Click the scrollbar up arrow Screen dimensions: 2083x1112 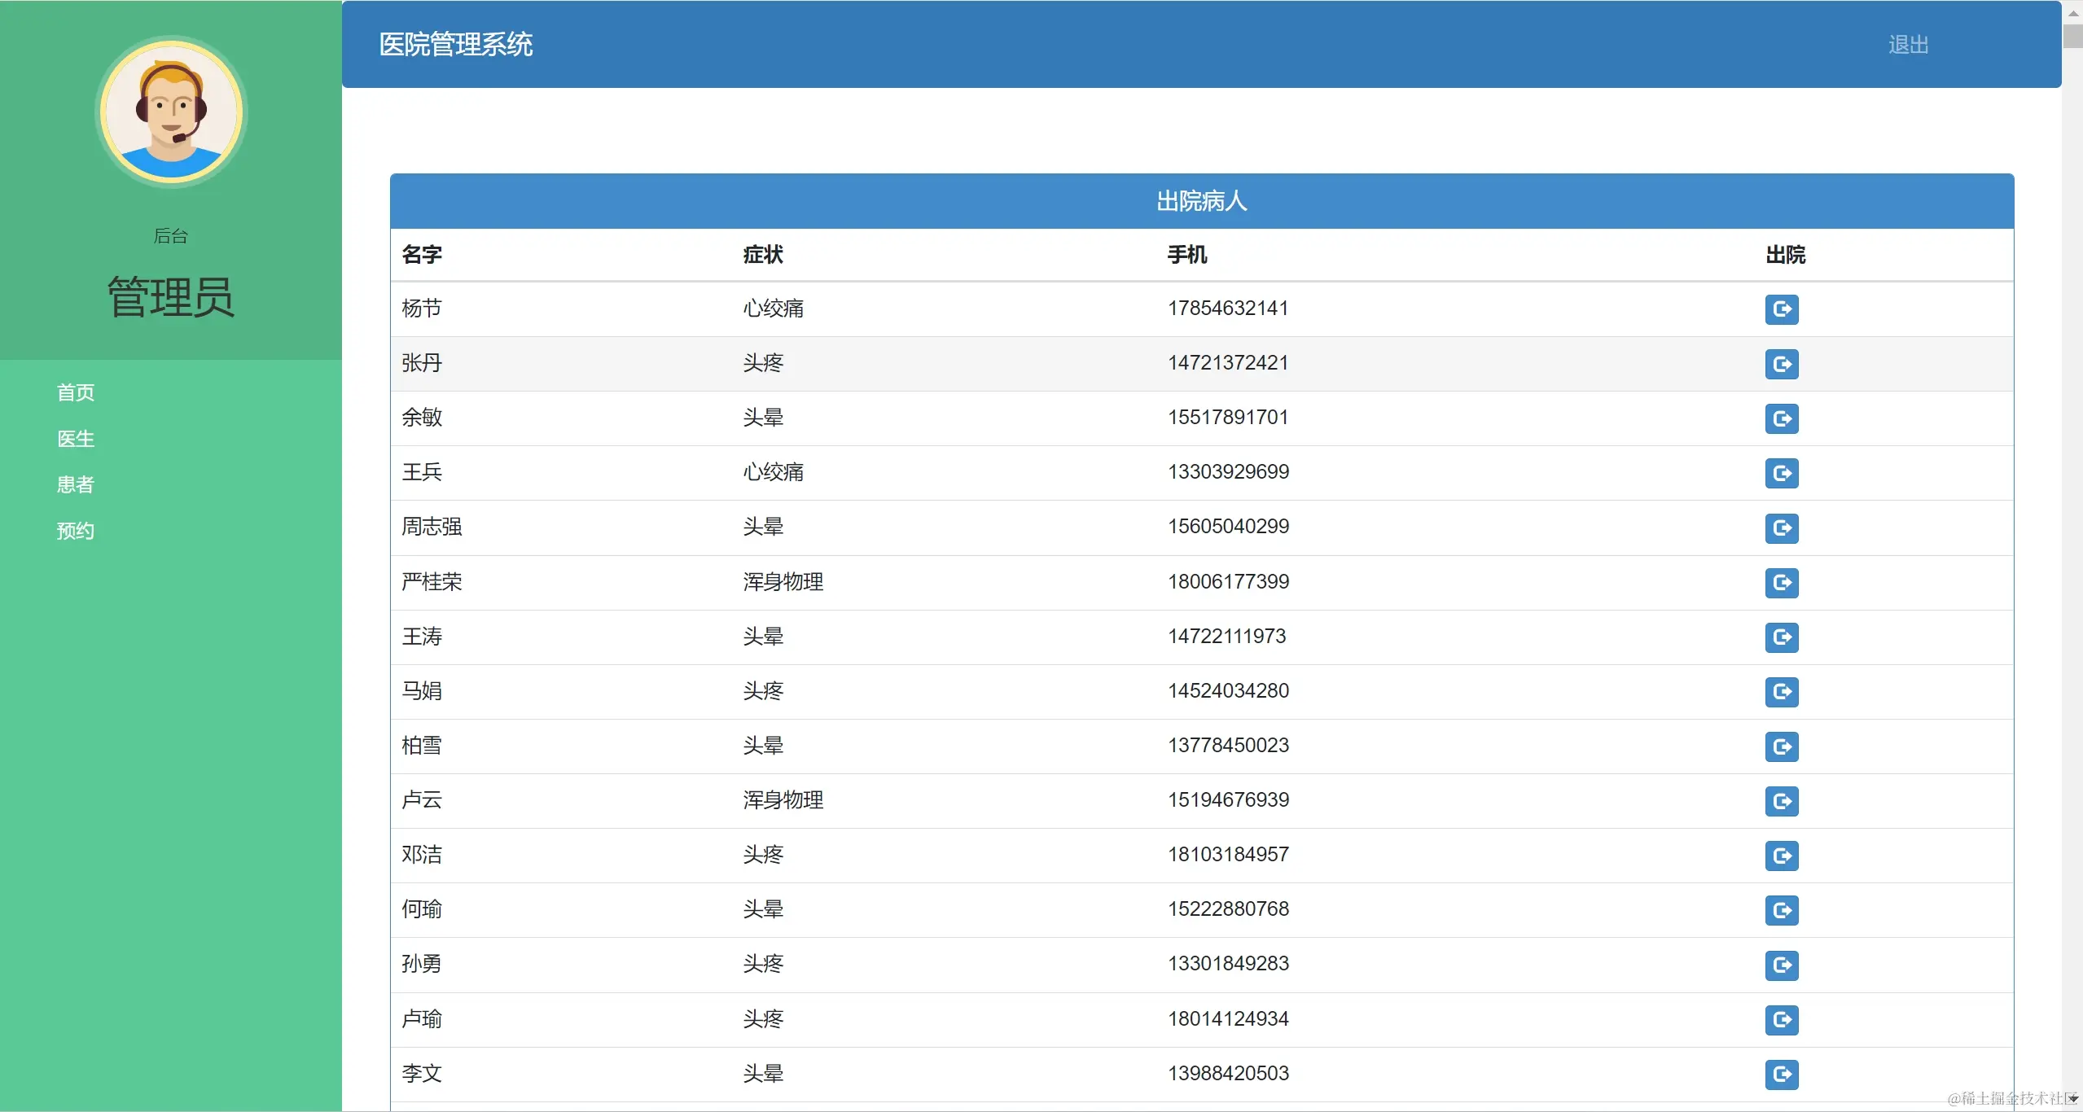[2072, 11]
